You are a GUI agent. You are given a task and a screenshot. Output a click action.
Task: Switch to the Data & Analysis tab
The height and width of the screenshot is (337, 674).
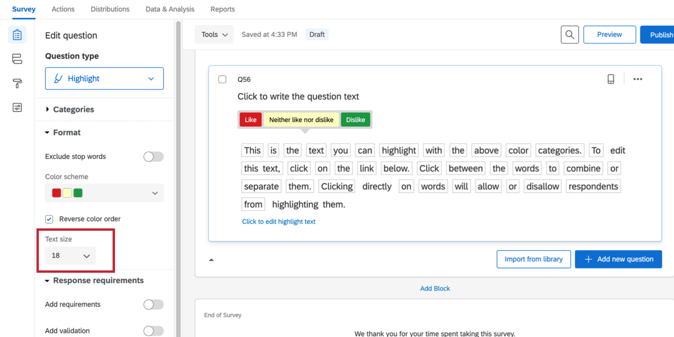click(170, 9)
